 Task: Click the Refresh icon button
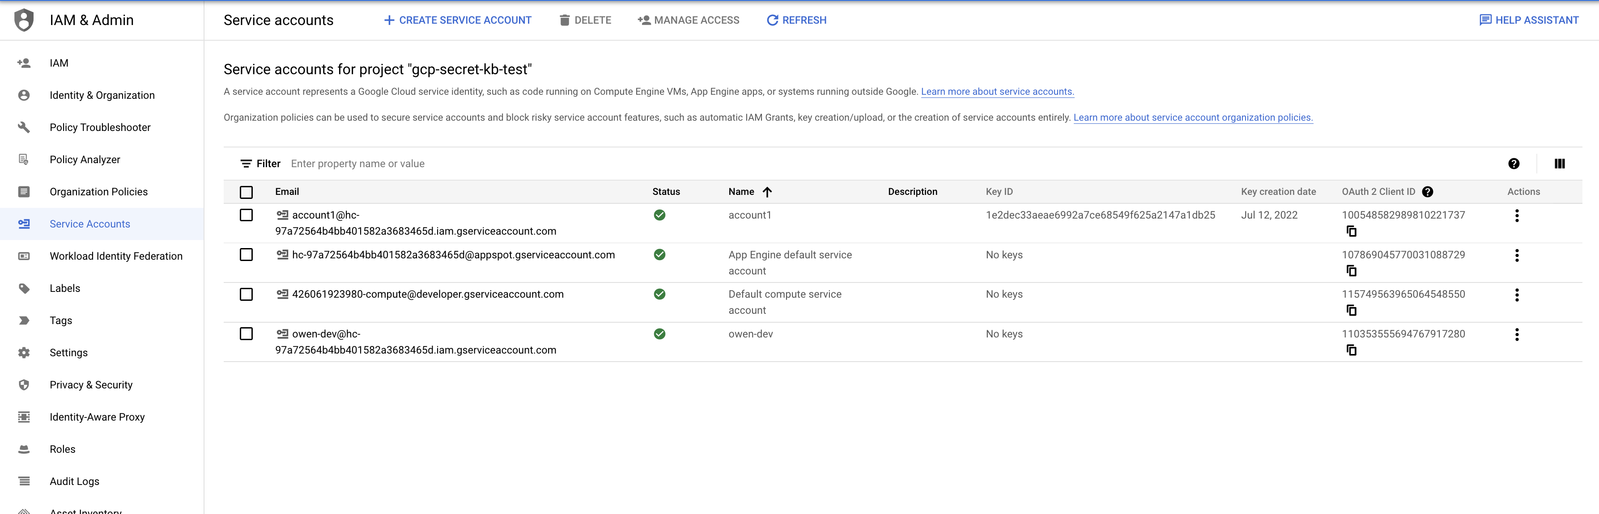[x=772, y=20]
